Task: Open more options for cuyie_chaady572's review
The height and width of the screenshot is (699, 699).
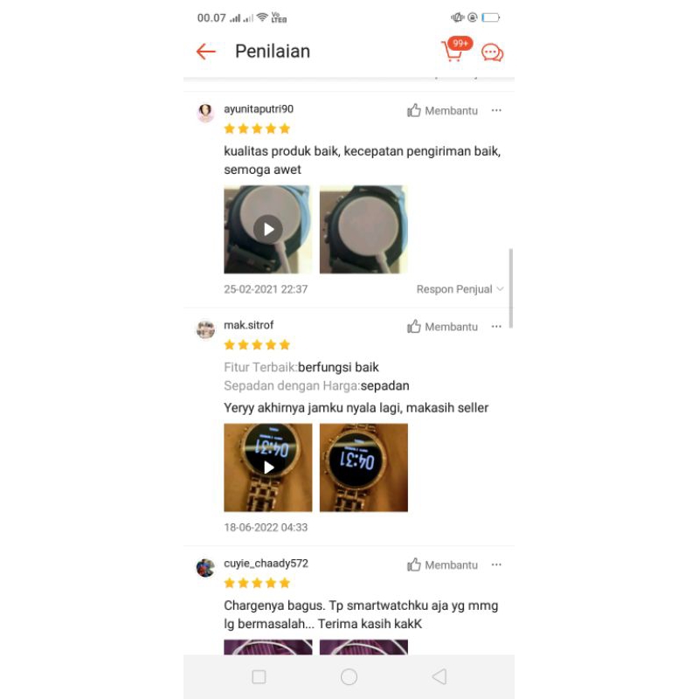Action: (x=496, y=564)
